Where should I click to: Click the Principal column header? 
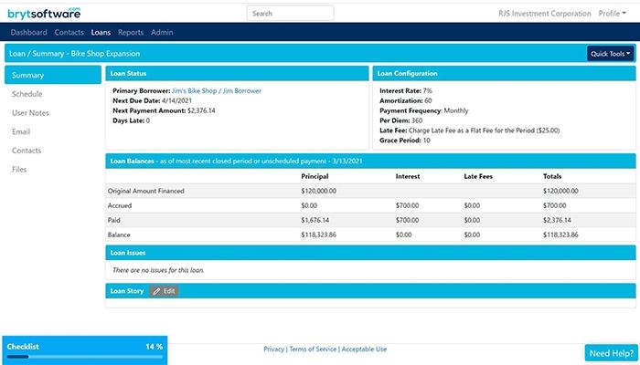[x=315, y=176]
